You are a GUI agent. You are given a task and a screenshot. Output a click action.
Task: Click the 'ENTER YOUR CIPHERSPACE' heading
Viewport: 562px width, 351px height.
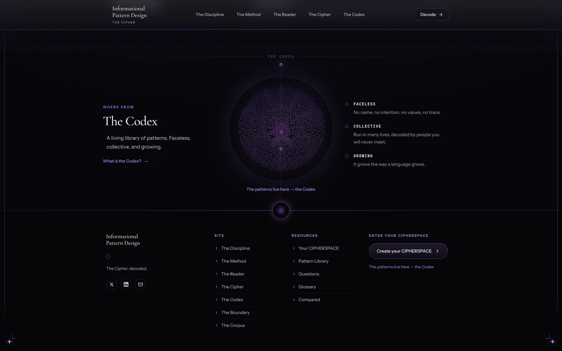399,235
